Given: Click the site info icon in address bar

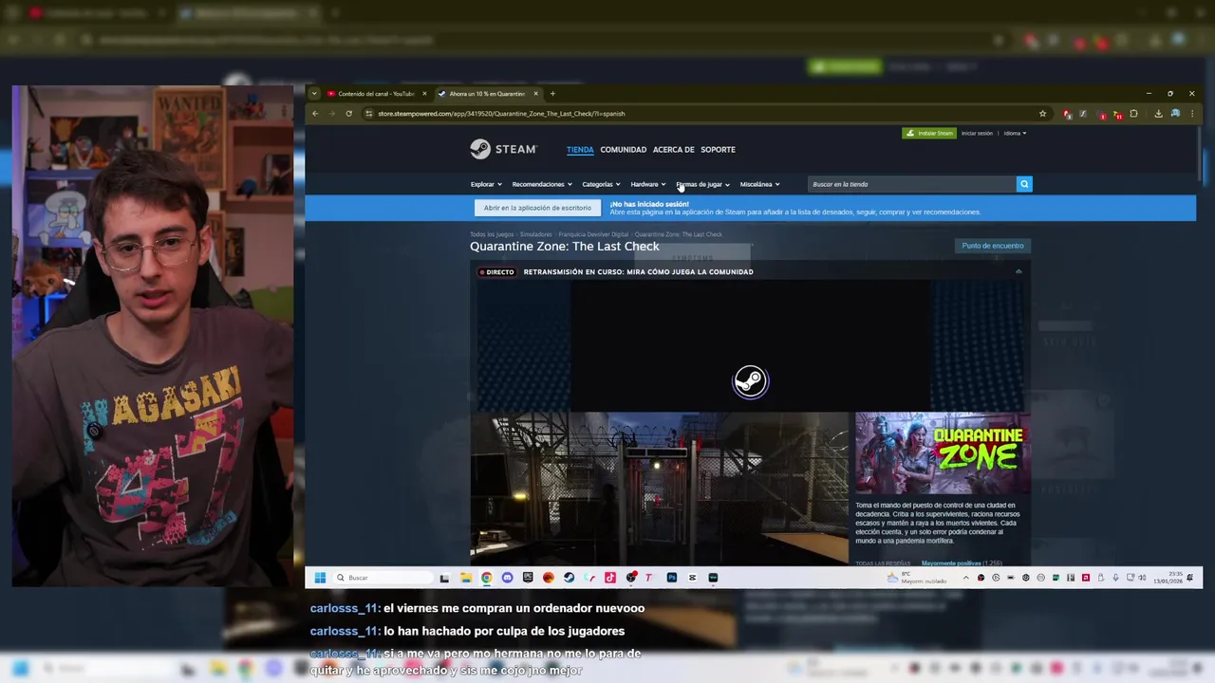Looking at the screenshot, I should pos(369,114).
